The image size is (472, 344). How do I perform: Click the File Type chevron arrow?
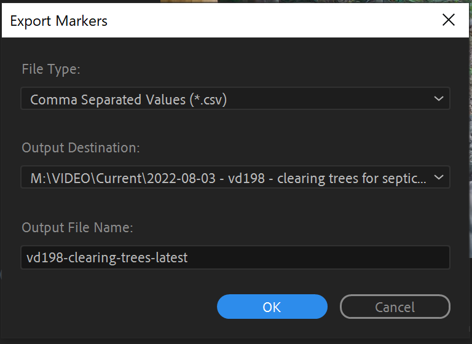(438, 99)
